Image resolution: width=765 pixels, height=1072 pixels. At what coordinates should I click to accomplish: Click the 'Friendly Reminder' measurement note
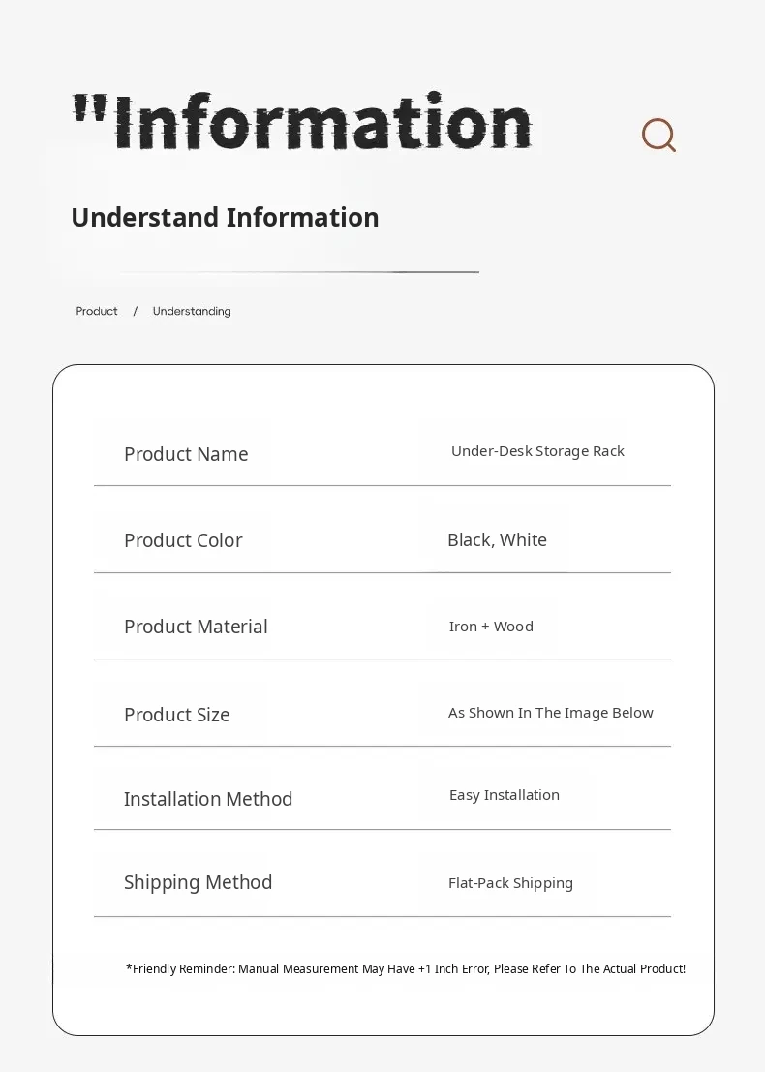coord(406,968)
